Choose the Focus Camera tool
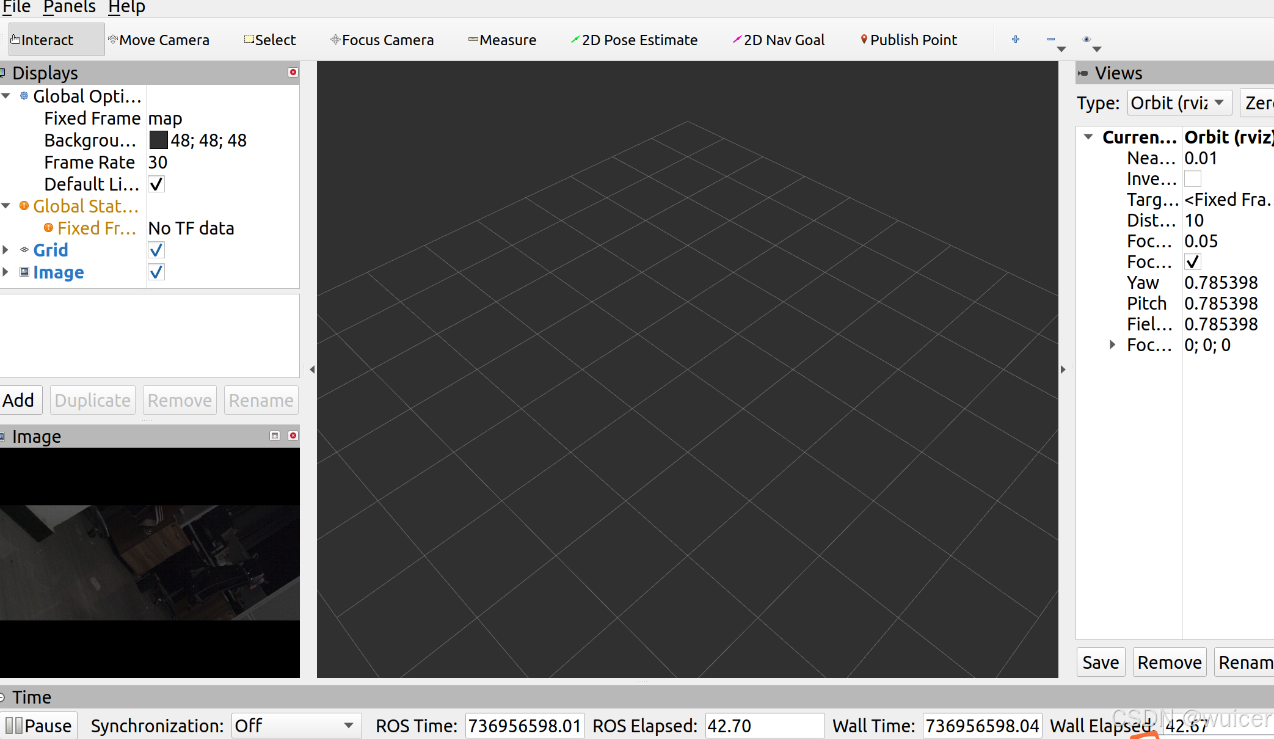Image resolution: width=1274 pixels, height=739 pixels. (x=382, y=40)
